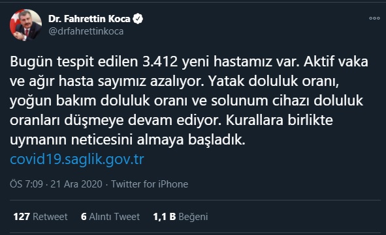
Task: Open Dr. Fahrettin Koca's profile photo
Action: 25,25
